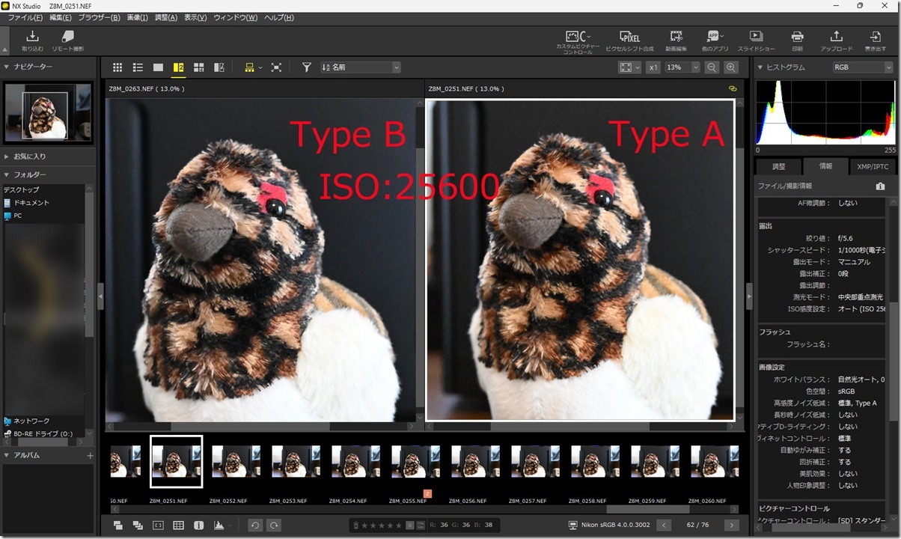
Task: Open Remote Shooting (リモート撮影)
Action: click(68, 40)
